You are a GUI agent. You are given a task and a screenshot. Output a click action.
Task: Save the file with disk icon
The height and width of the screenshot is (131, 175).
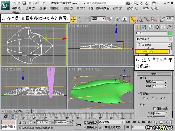[24, 3]
